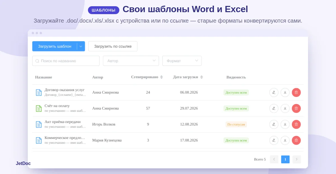Open the green spreadsheet icon for Счёт на оплату
Viewport: 336px width, 174px height.
pos(38,108)
